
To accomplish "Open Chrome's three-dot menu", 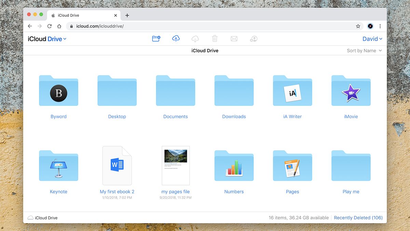I will point(380,26).
